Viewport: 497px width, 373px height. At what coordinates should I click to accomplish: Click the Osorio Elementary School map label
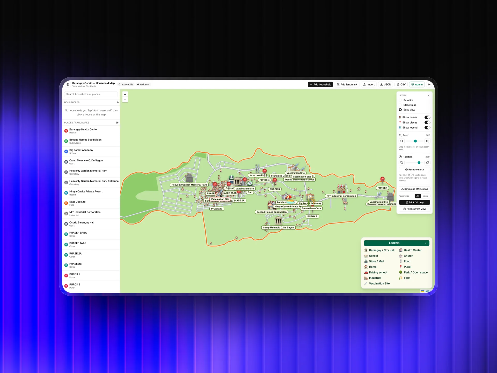pos(299,180)
